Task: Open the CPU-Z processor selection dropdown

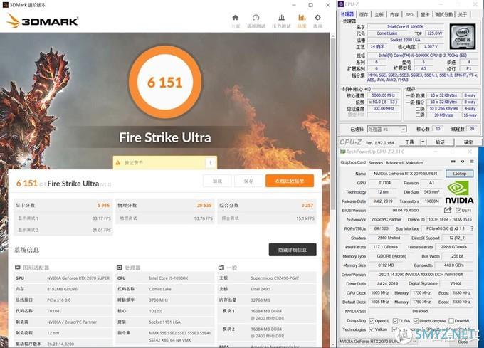Action: point(389,130)
